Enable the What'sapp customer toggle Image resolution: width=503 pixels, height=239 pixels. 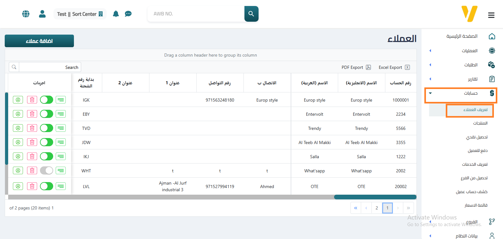[x=47, y=171]
